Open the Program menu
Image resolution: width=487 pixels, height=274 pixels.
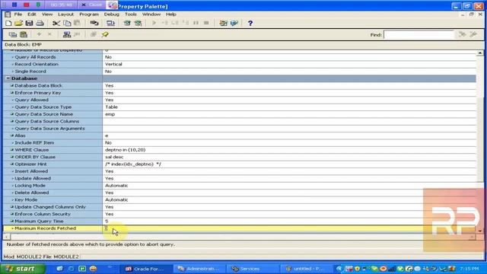pyautogui.click(x=89, y=14)
